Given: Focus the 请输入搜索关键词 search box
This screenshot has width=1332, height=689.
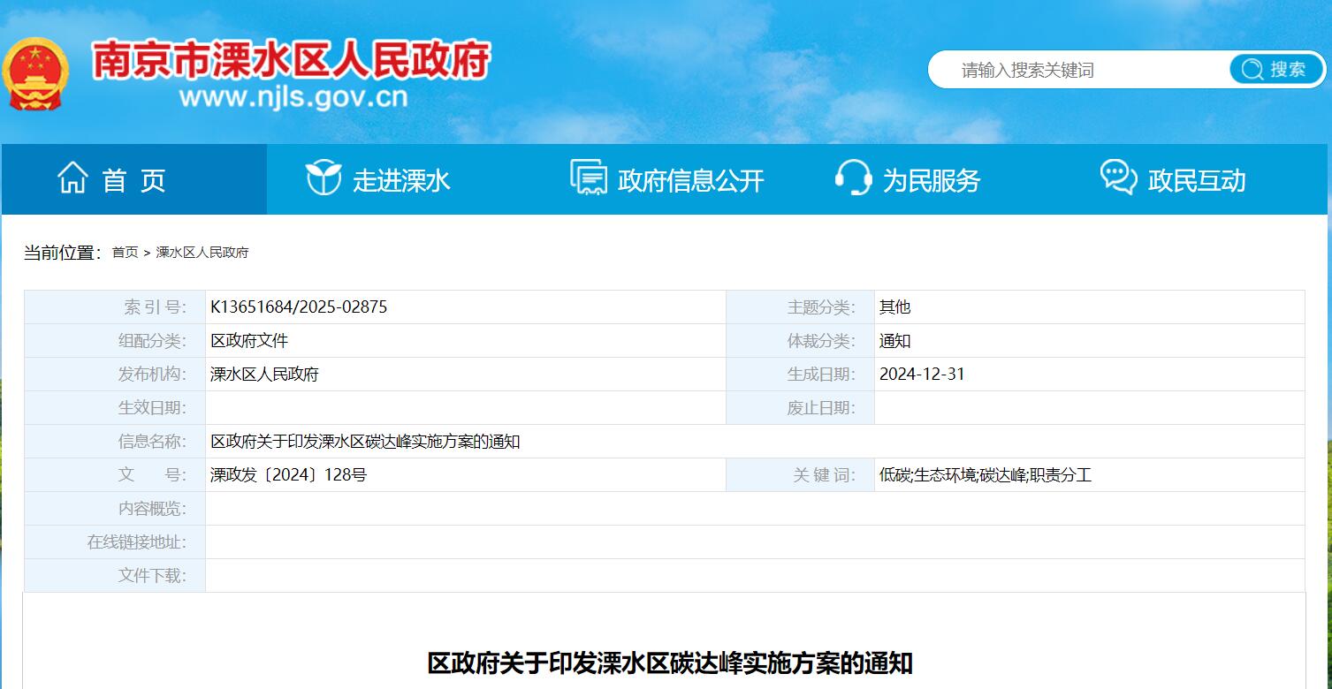Looking at the screenshot, I should 1078,71.
